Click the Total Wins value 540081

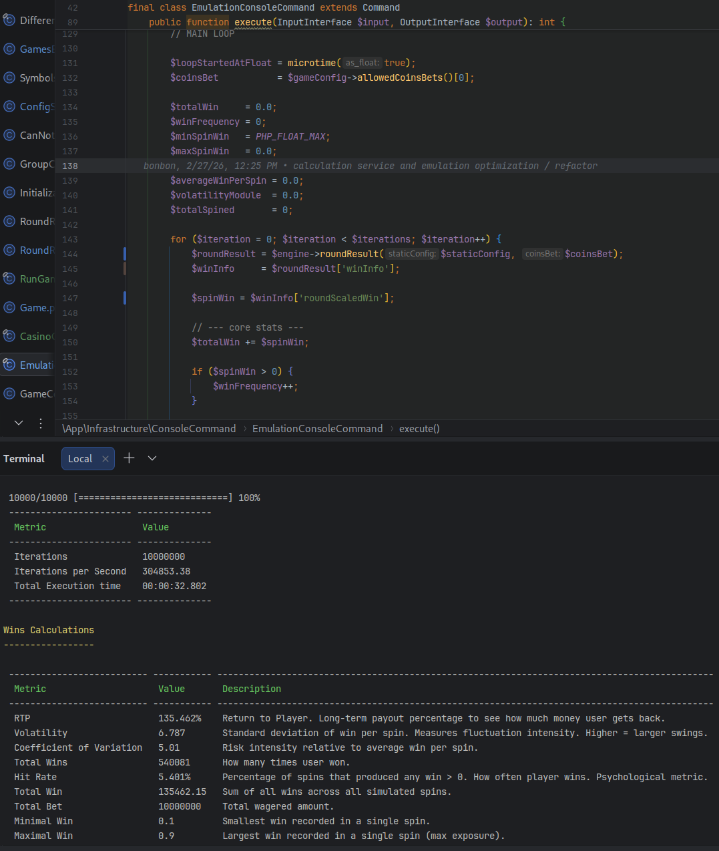click(x=174, y=762)
